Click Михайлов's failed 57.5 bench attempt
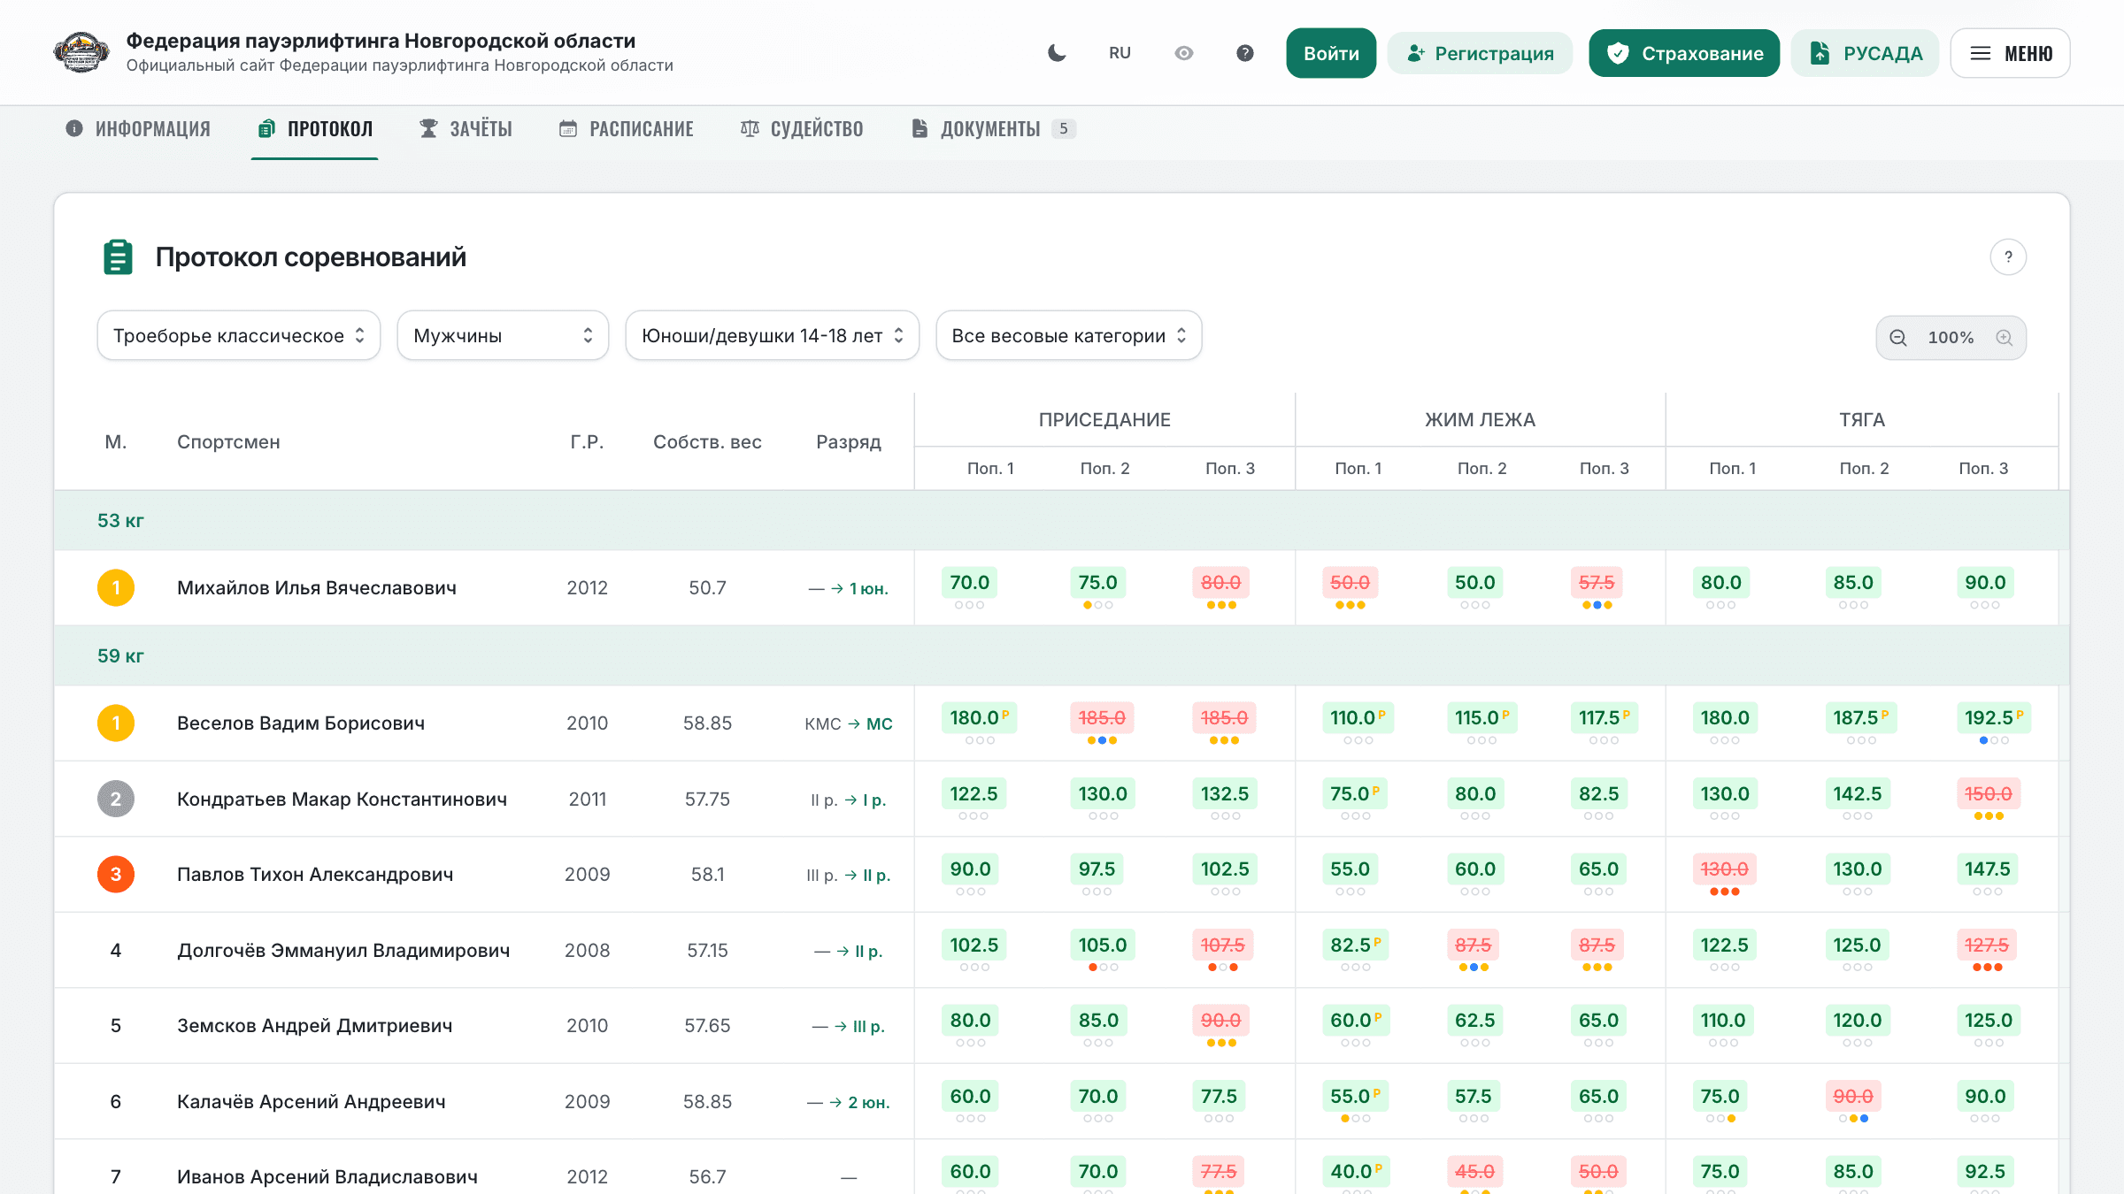The height and width of the screenshot is (1194, 2124). (x=1597, y=583)
